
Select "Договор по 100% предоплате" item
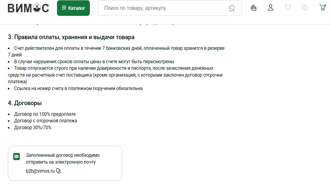(45, 114)
